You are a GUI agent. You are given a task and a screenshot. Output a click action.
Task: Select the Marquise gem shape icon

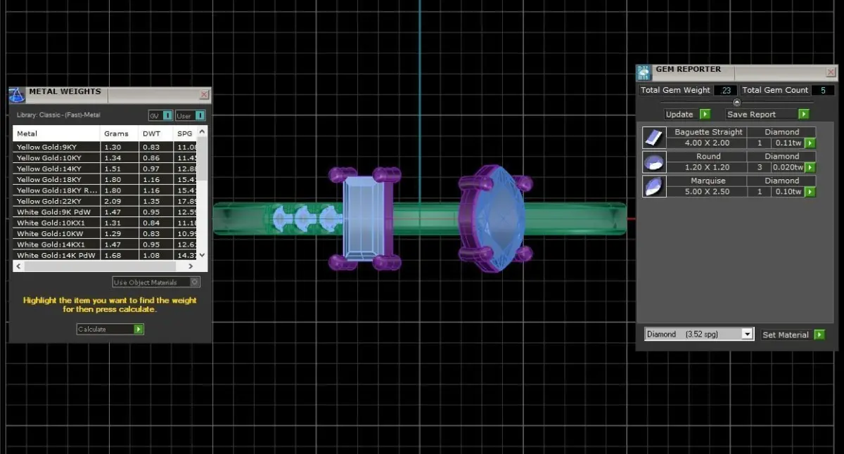[654, 186]
